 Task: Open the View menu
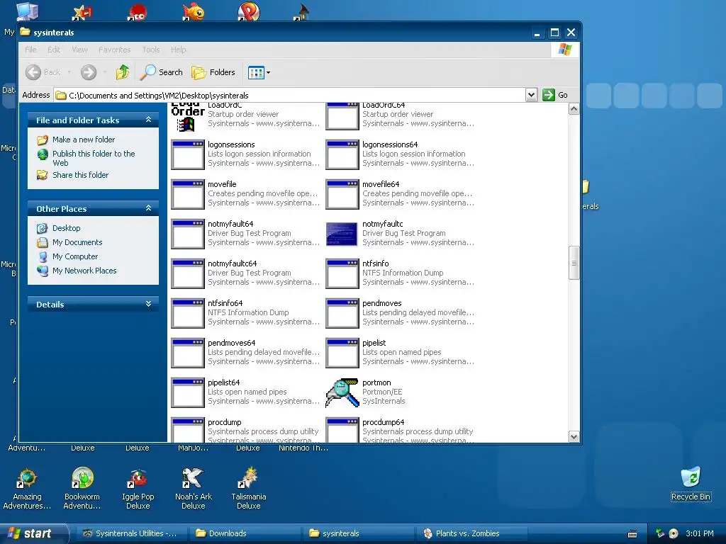click(x=79, y=50)
